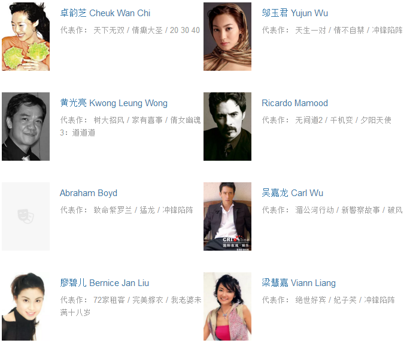Open Ricardo Mamood's mustache portrait thumbnail
This screenshot has height=346, width=419.
click(x=227, y=127)
